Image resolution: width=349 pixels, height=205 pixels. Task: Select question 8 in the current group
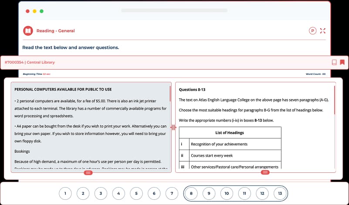(191, 193)
